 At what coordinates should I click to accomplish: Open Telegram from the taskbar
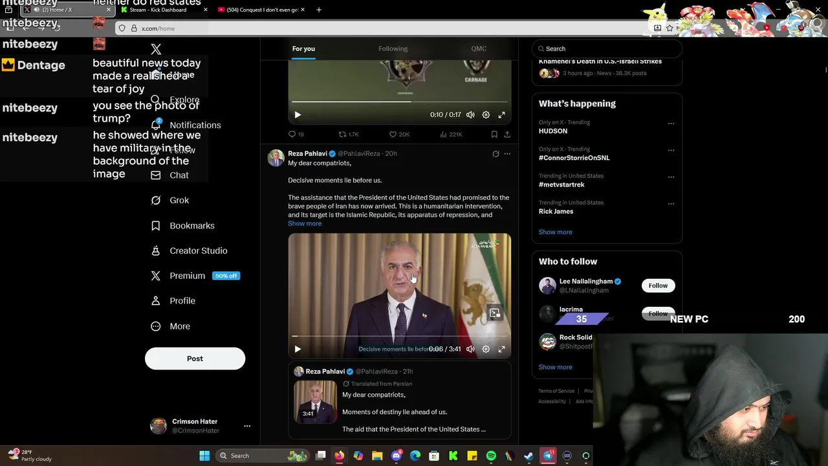coord(548,456)
